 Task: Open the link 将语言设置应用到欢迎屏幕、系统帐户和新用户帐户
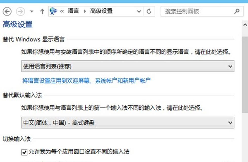(x=86, y=80)
